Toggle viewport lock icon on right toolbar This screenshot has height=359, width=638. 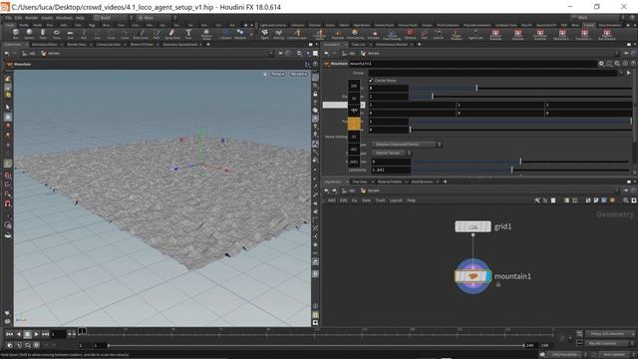click(x=315, y=94)
